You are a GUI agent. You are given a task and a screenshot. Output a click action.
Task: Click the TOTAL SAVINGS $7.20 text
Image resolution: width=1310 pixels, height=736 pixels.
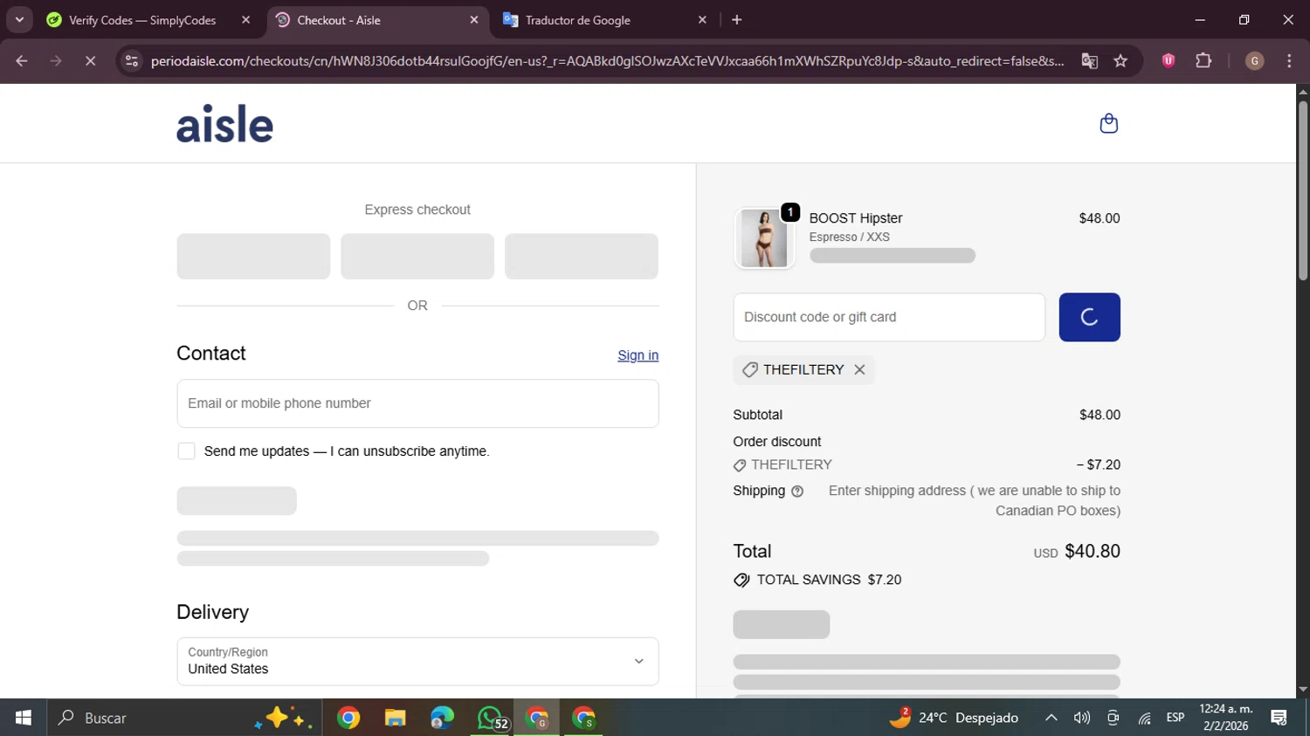pyautogui.click(x=829, y=580)
